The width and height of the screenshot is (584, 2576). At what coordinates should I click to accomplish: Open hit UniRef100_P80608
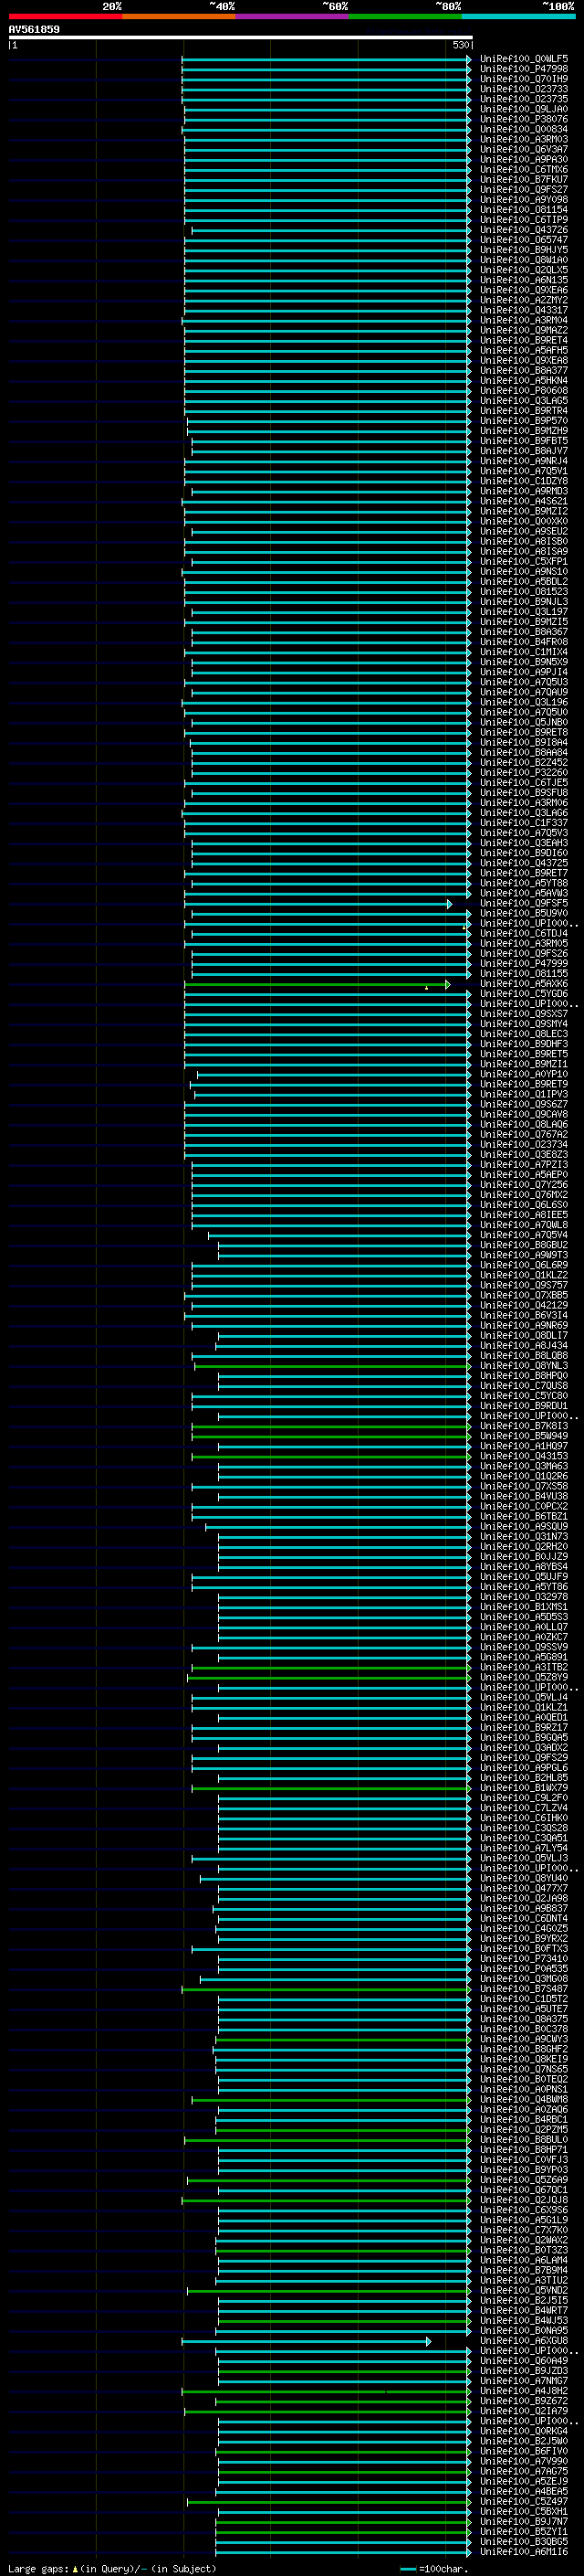click(524, 391)
